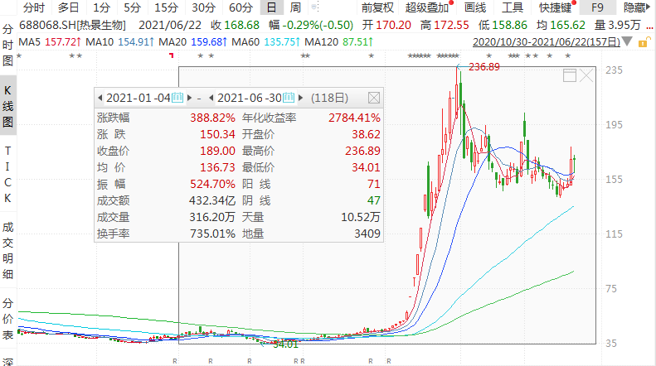Click the MA20 159.68 indicator label
Image resolution: width=656 pixels, height=366 pixels.
click(x=193, y=41)
